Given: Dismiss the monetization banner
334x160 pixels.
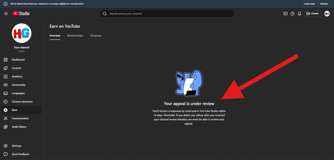Looking at the screenshot, I should click(324, 4).
